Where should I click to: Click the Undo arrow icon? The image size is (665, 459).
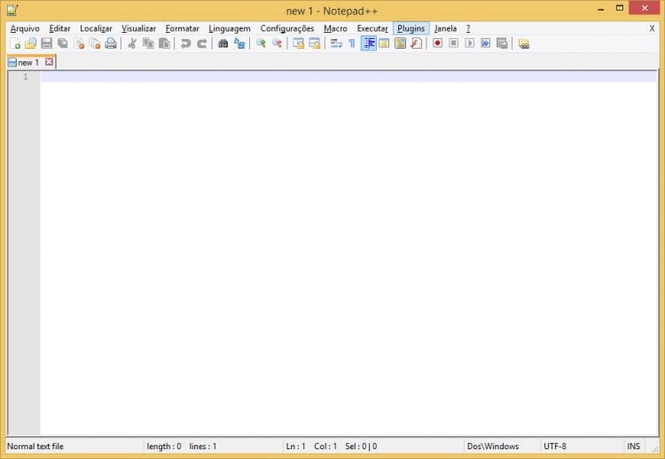pos(185,43)
